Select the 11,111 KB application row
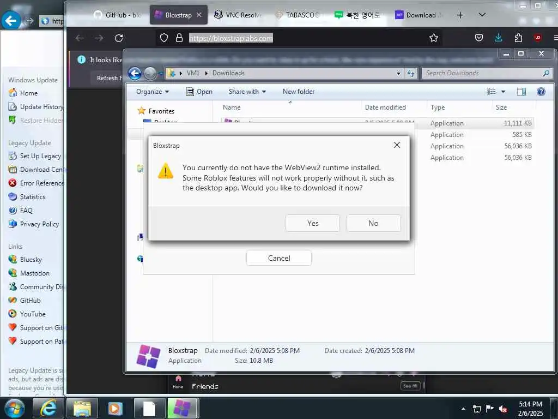This screenshot has height=419, width=558. 377,123
